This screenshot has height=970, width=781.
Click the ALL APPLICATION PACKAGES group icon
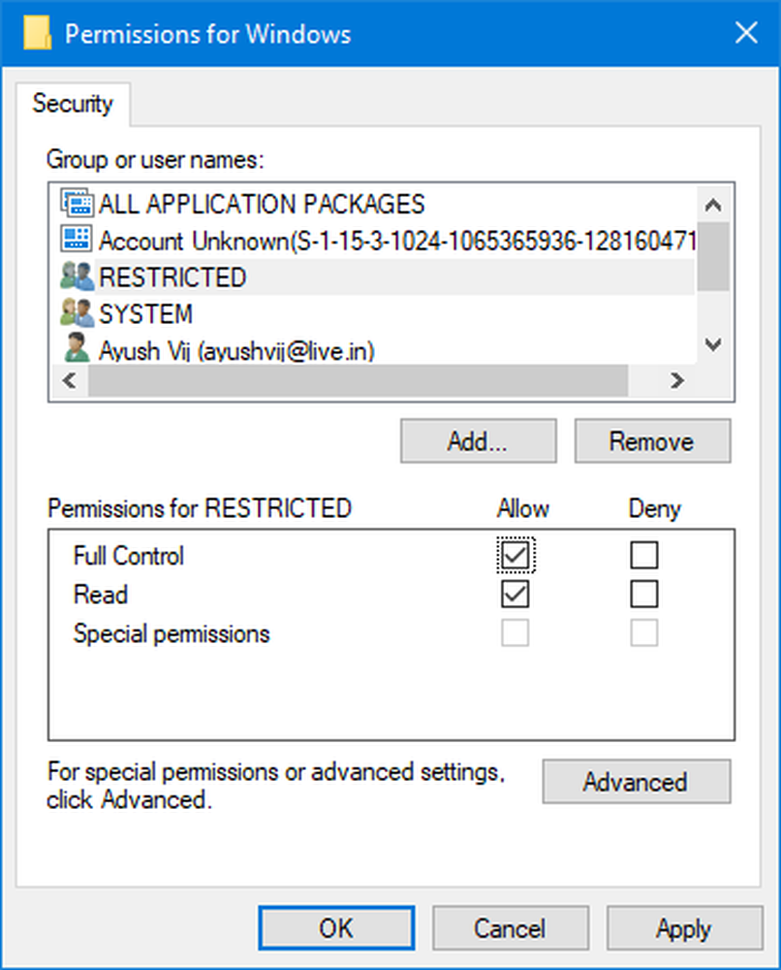click(77, 203)
